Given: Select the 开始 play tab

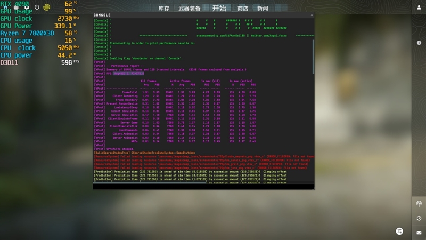Looking at the screenshot, I should (219, 8).
